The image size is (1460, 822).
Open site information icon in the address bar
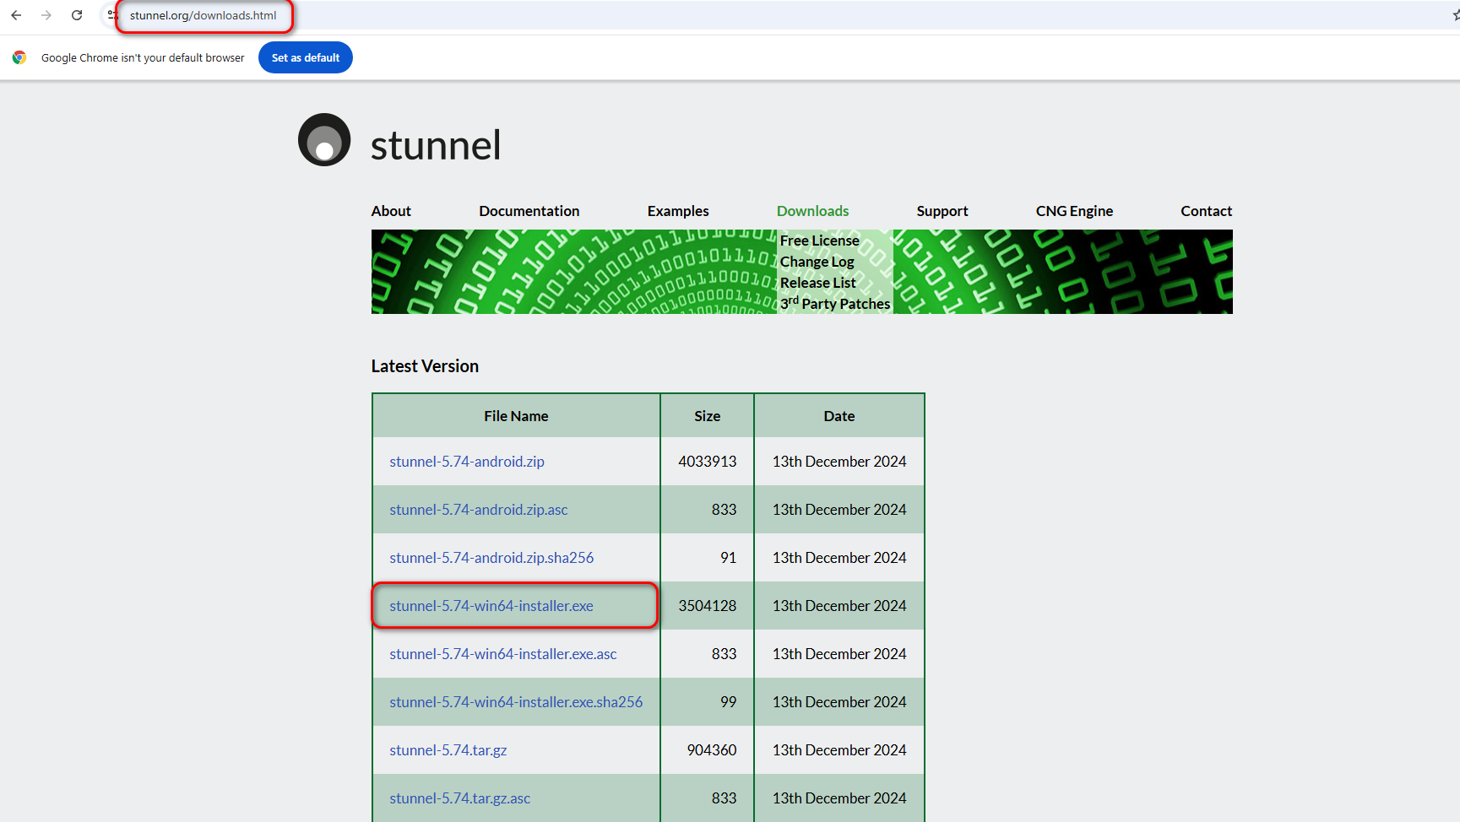coord(112,15)
